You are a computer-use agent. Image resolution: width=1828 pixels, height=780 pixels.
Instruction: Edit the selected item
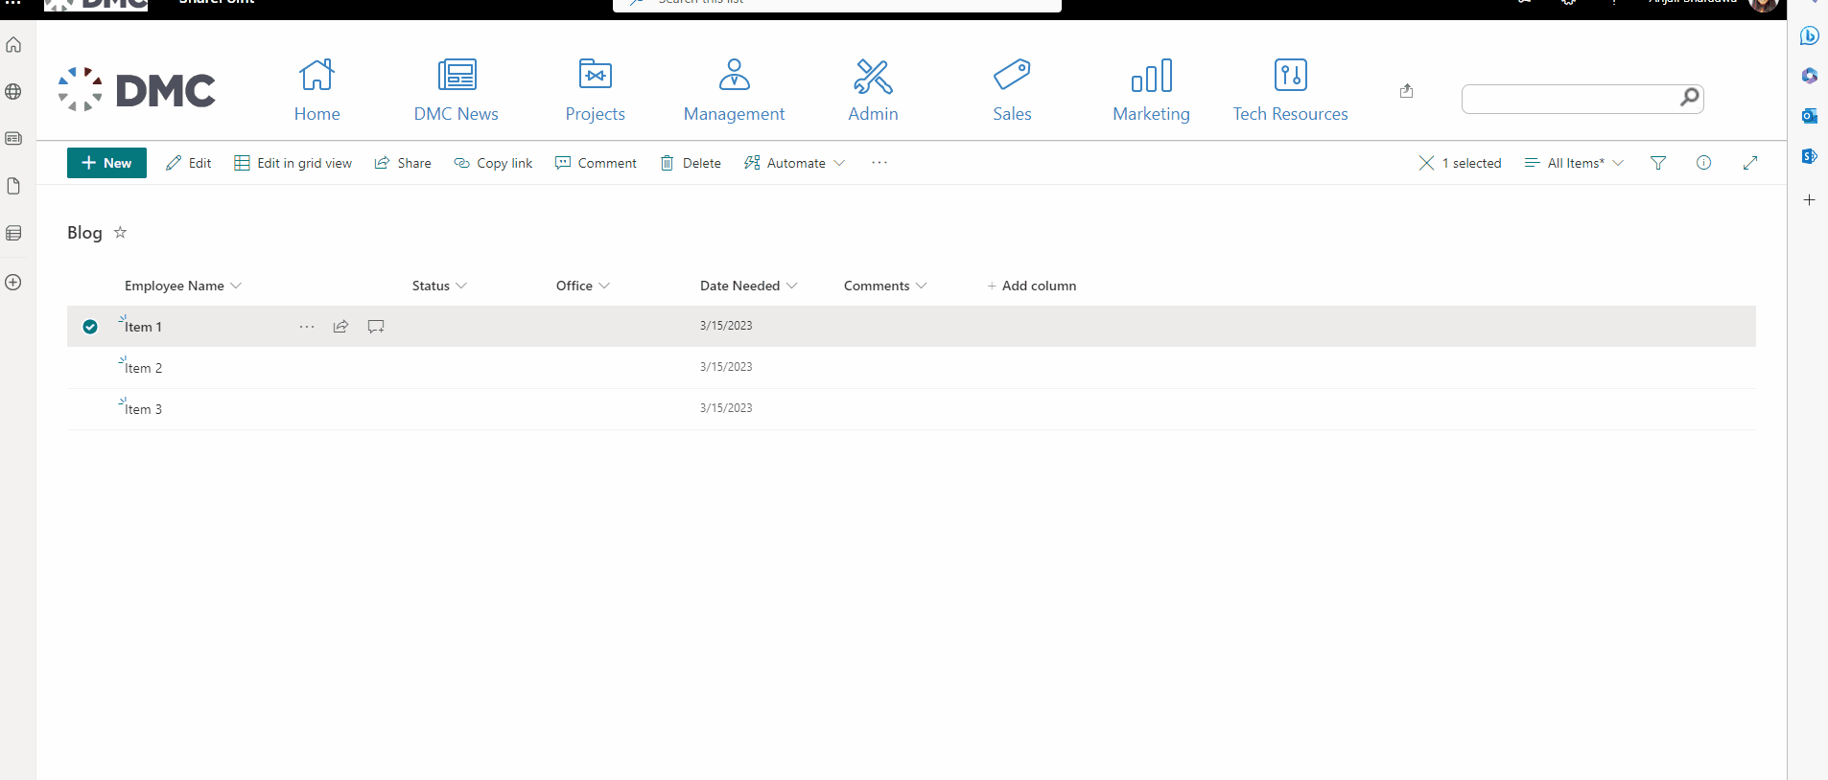pos(189,163)
